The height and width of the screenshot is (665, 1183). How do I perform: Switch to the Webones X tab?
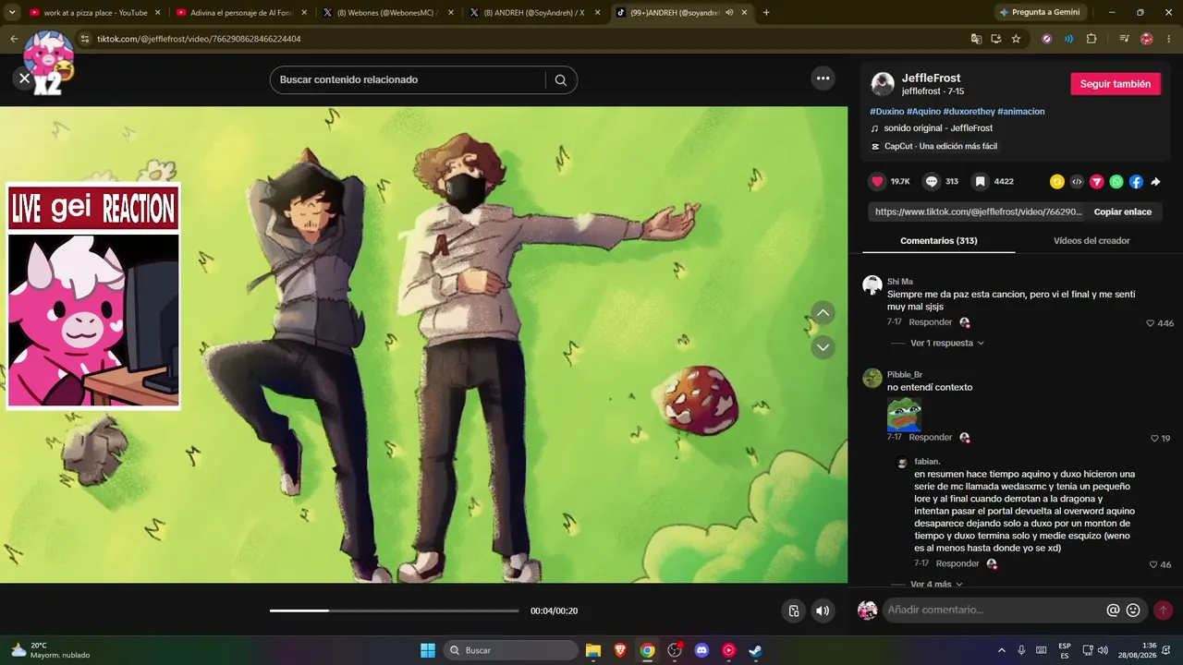(x=388, y=13)
